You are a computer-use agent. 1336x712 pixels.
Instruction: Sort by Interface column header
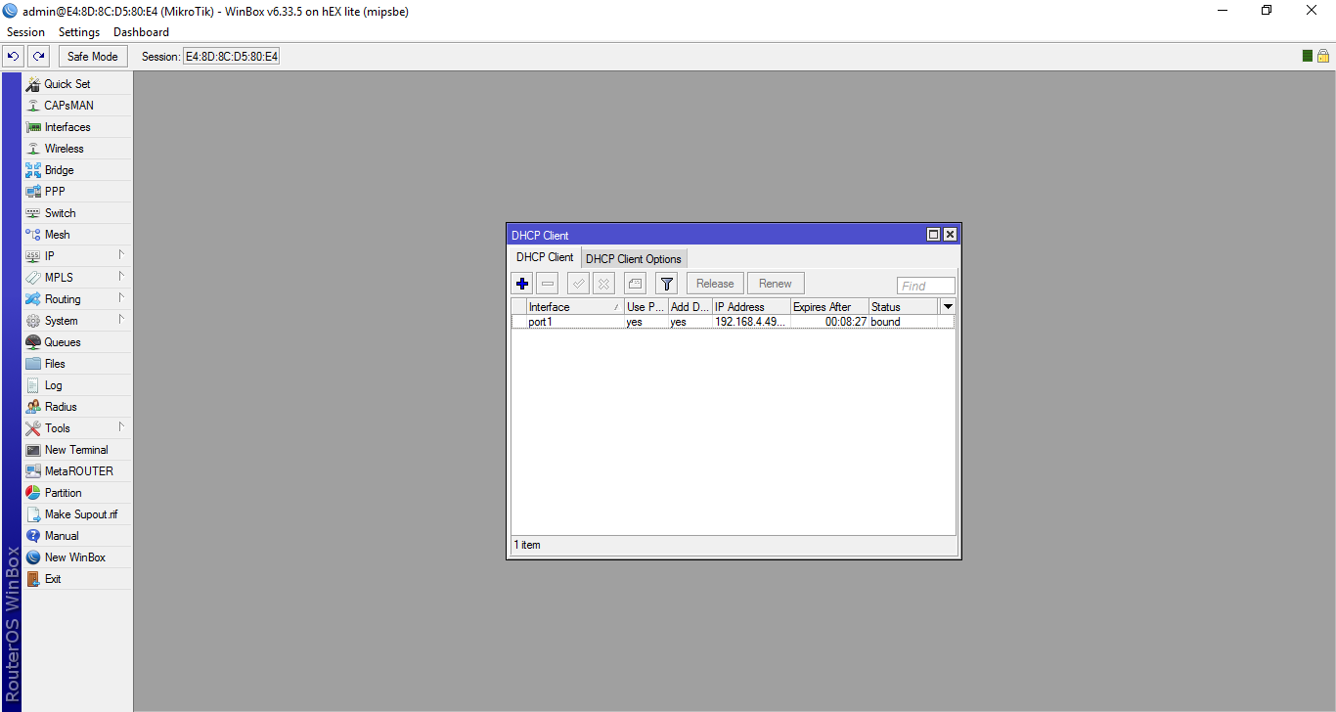574,307
